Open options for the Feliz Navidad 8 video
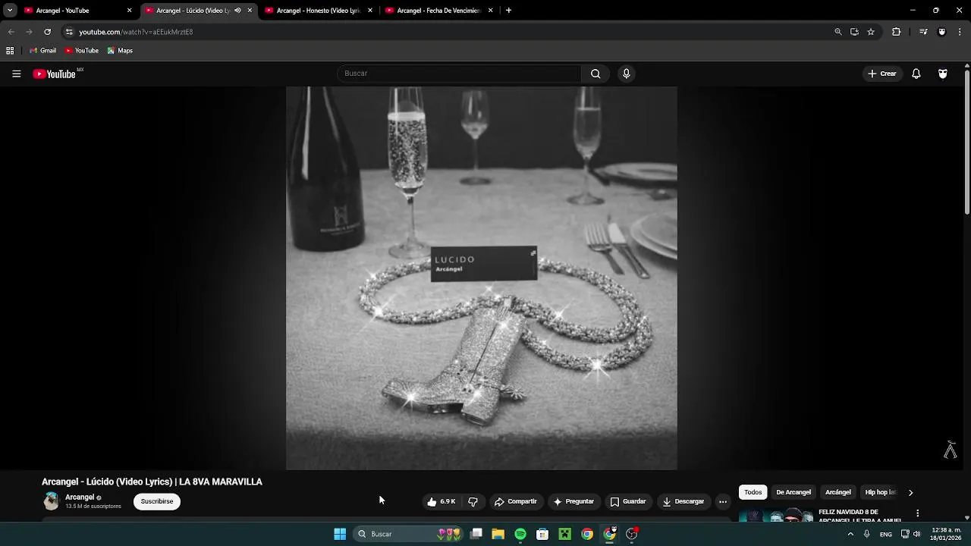 tap(917, 513)
